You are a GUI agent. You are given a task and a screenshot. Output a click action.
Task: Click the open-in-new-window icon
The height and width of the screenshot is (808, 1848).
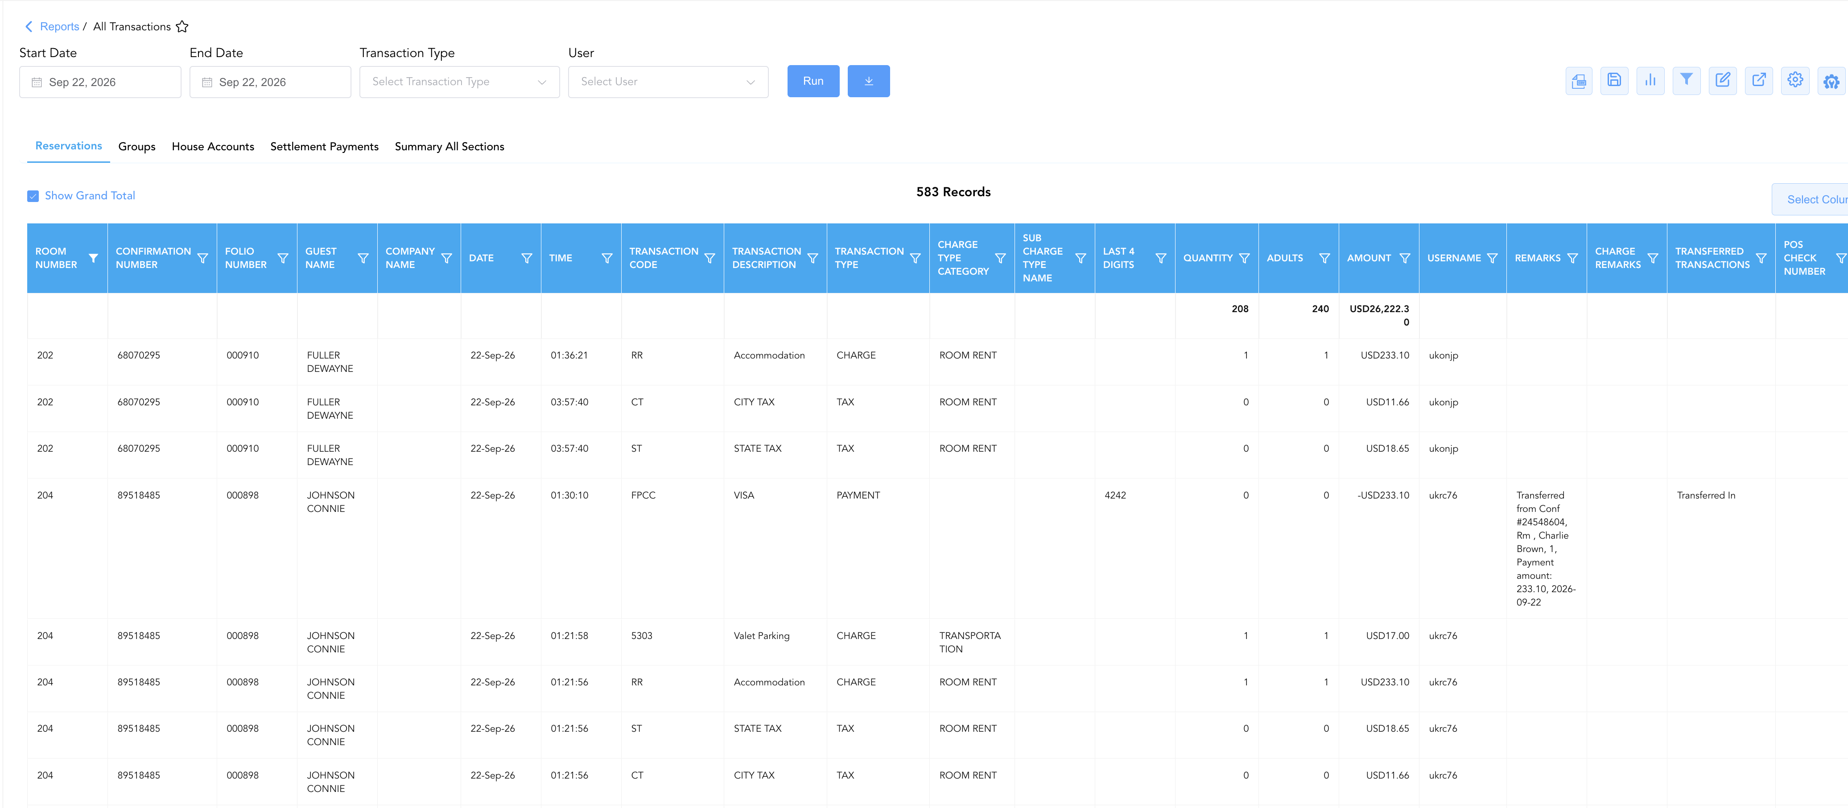[x=1759, y=81]
